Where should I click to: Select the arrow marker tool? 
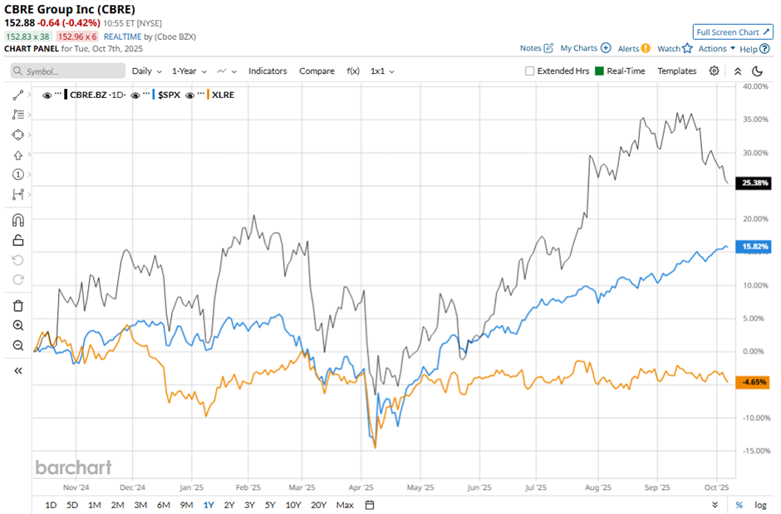coord(18,154)
